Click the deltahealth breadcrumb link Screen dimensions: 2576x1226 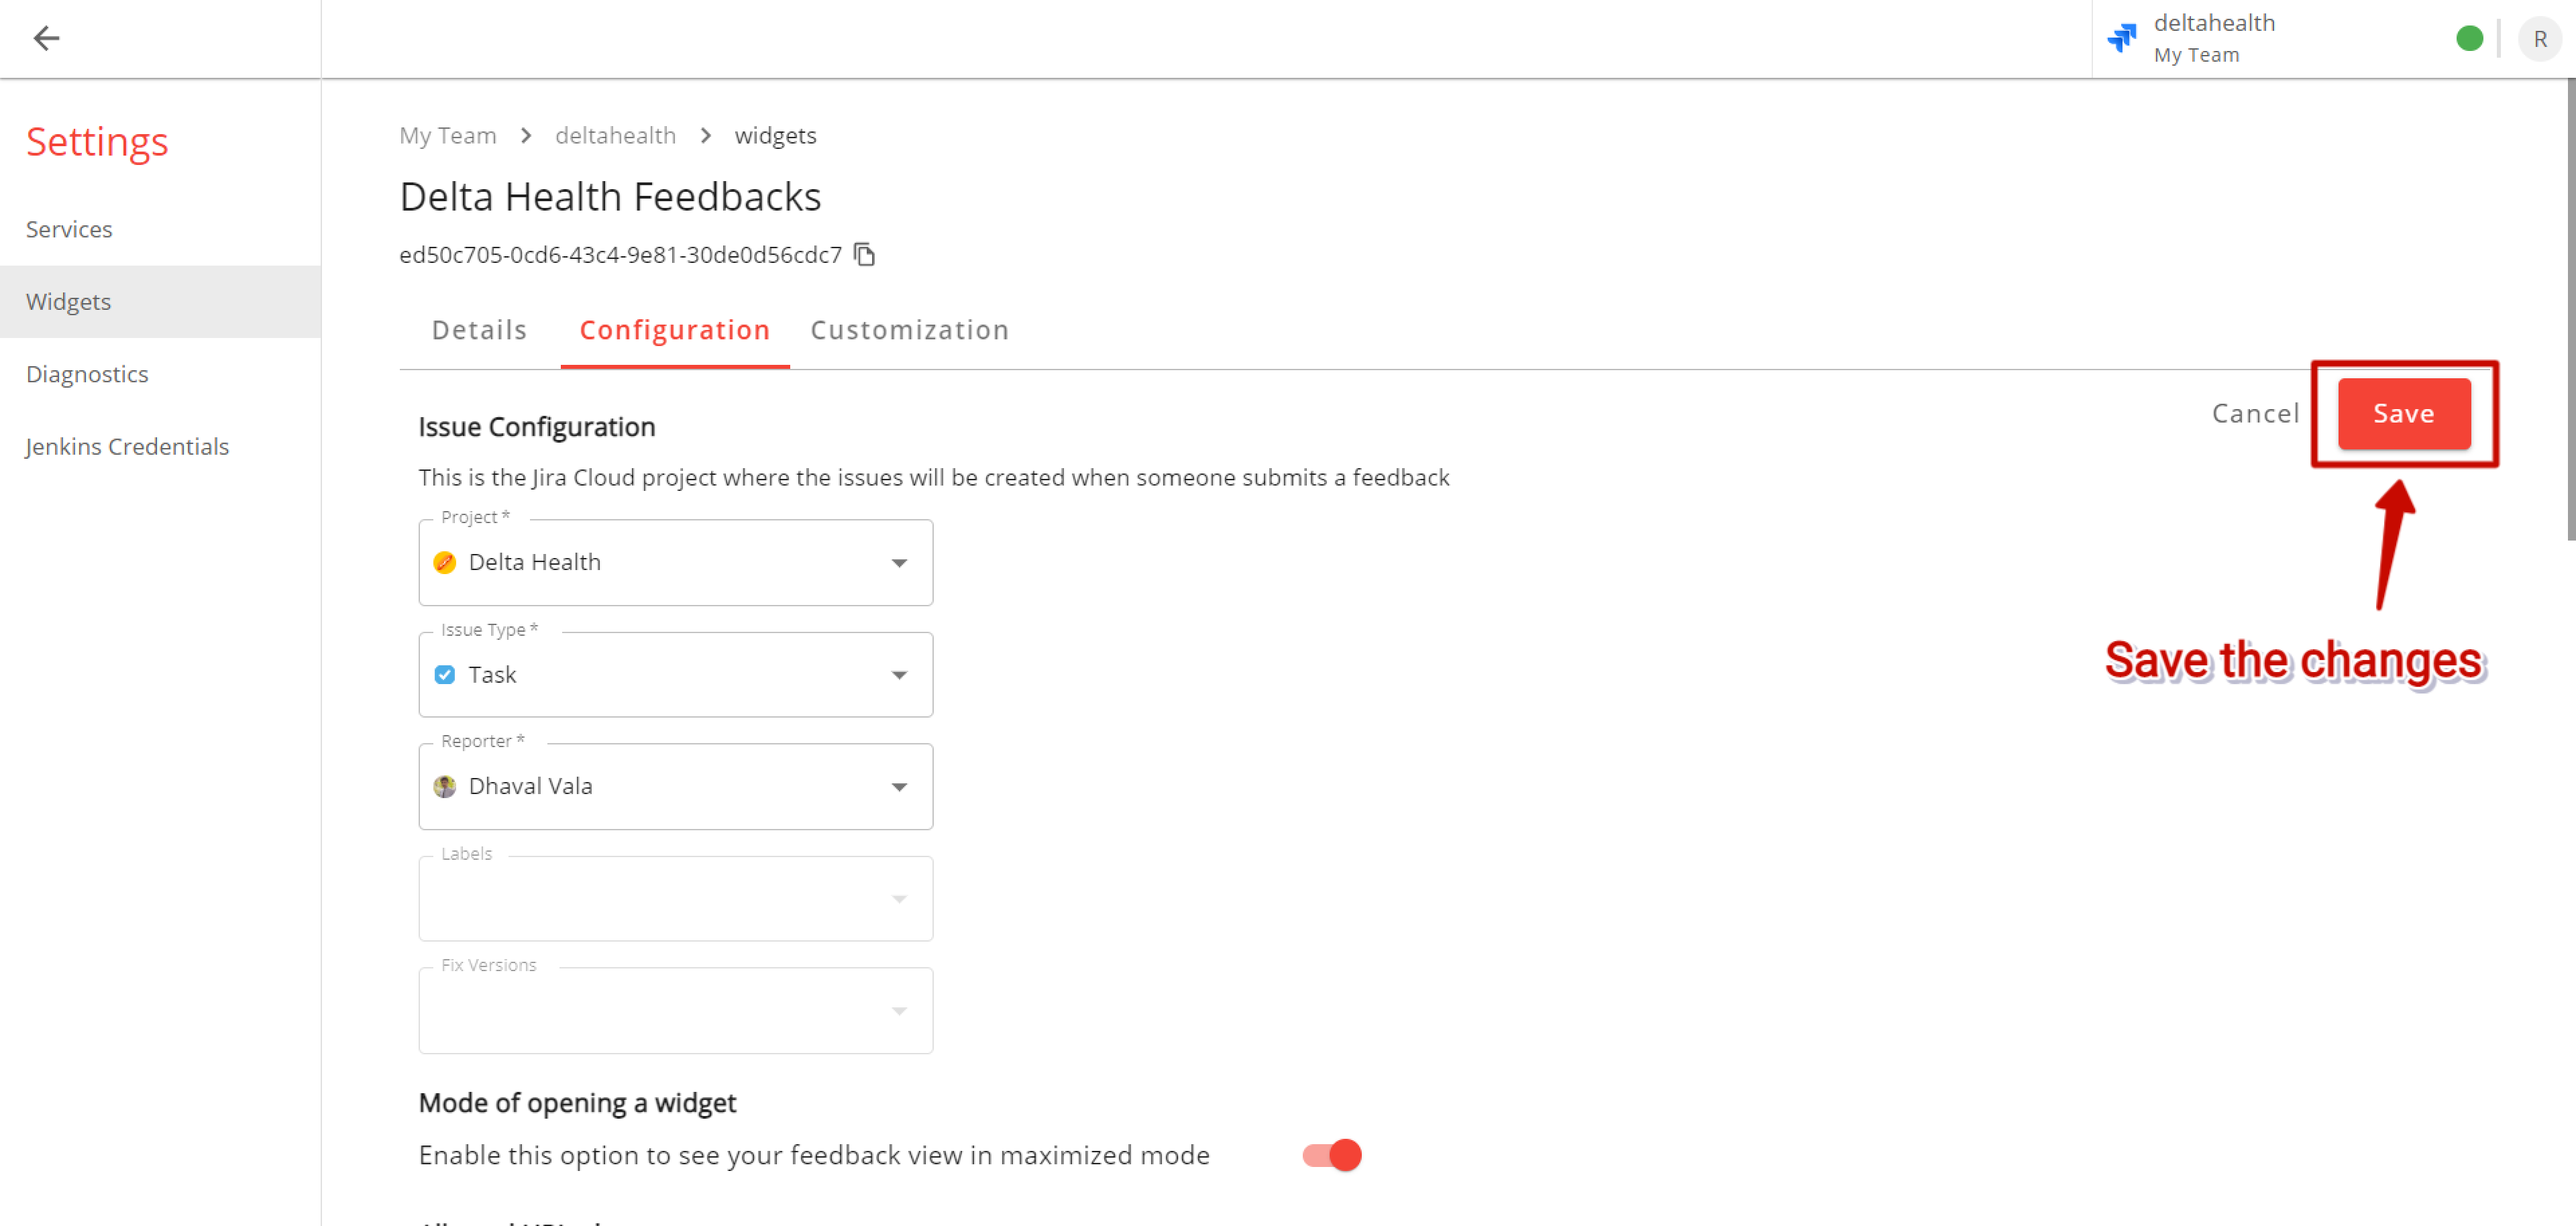615,135
